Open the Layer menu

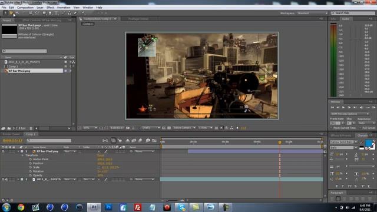point(40,8)
